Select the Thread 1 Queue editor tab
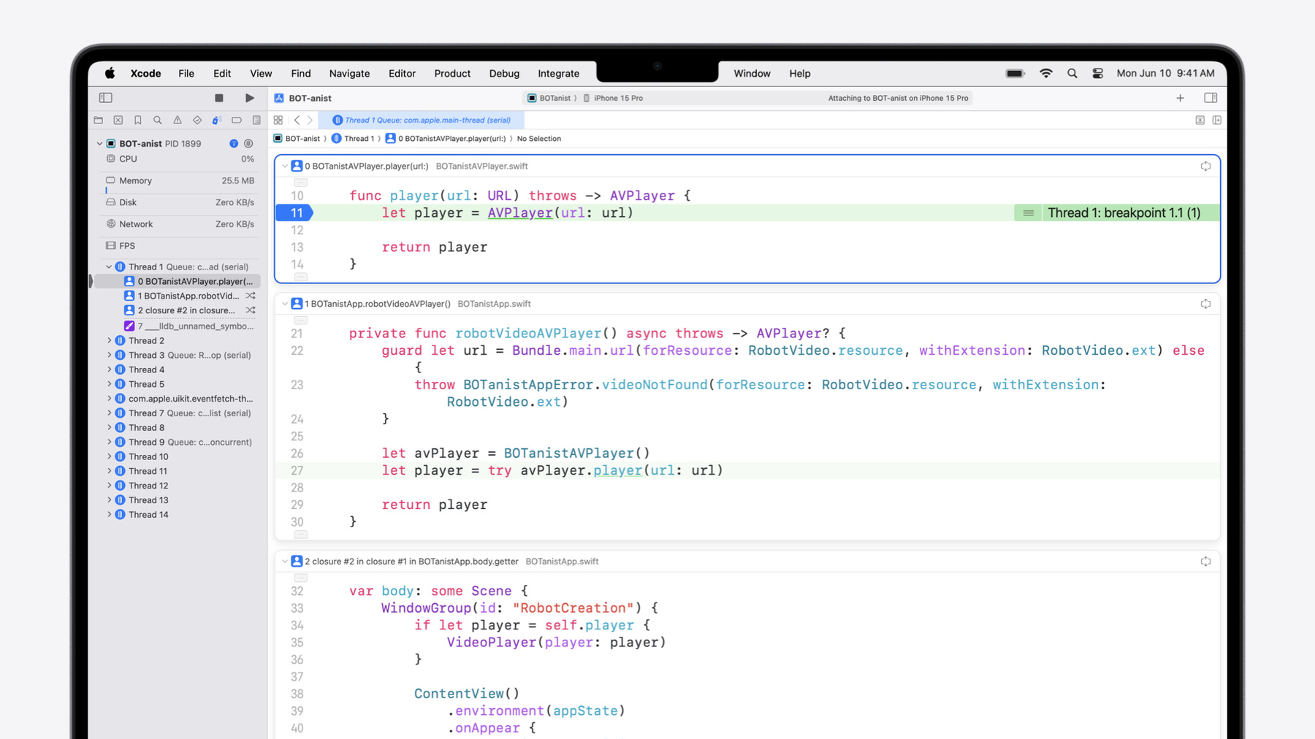The image size is (1315, 739). click(422, 120)
